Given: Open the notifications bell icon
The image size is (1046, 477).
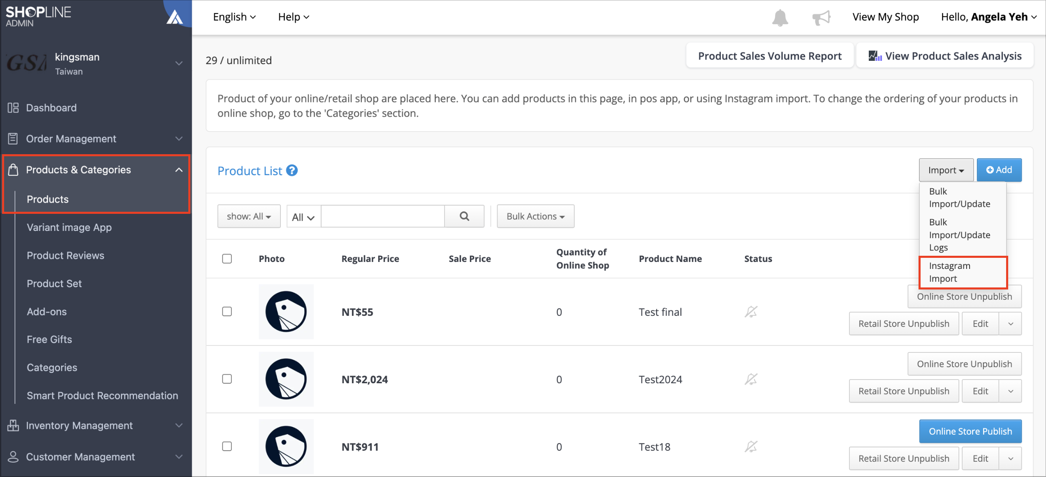Looking at the screenshot, I should click(x=780, y=18).
